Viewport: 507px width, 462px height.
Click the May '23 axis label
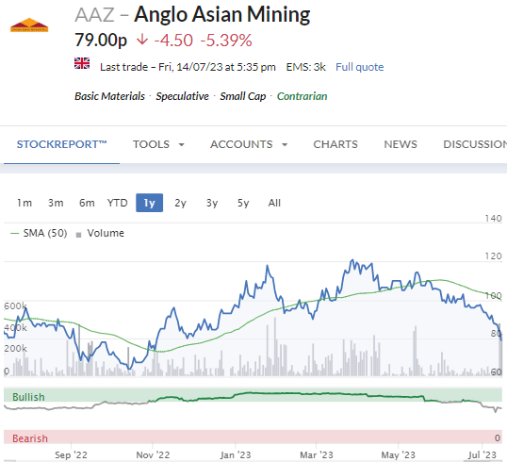pyautogui.click(x=398, y=454)
